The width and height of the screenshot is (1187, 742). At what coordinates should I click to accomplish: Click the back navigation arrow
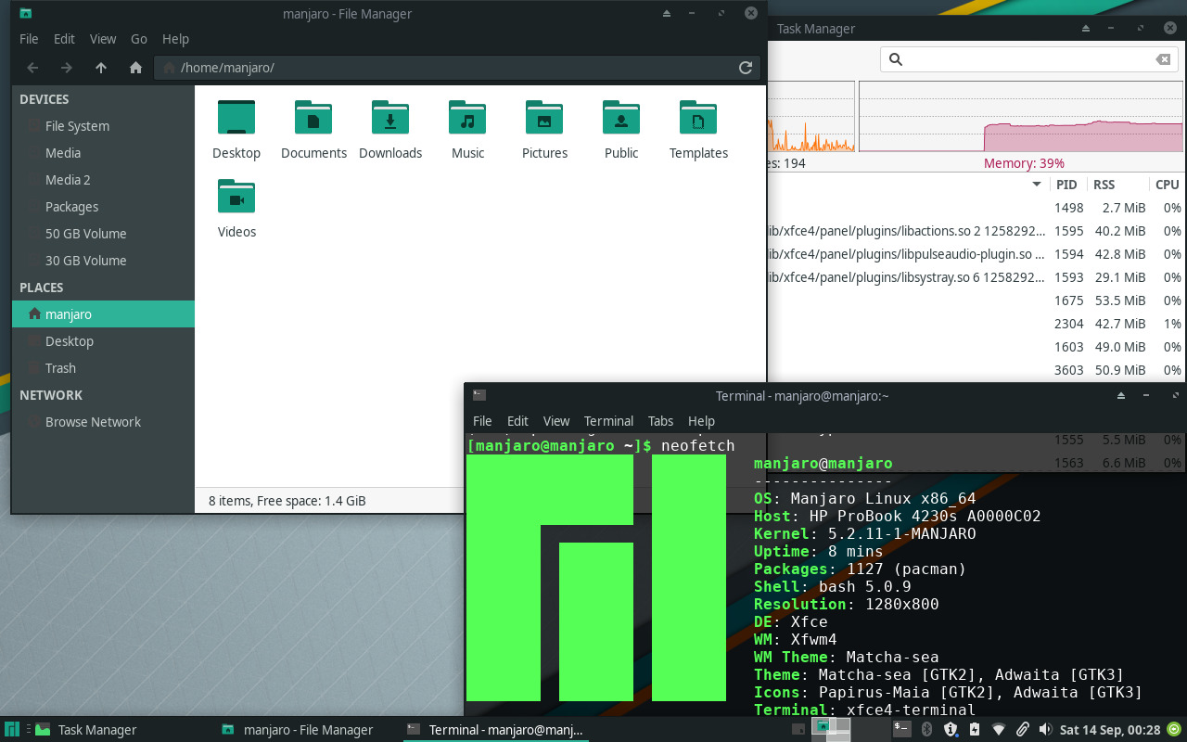click(x=32, y=68)
